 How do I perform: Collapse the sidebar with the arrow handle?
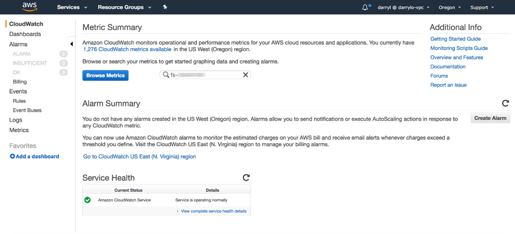[x=71, y=44]
